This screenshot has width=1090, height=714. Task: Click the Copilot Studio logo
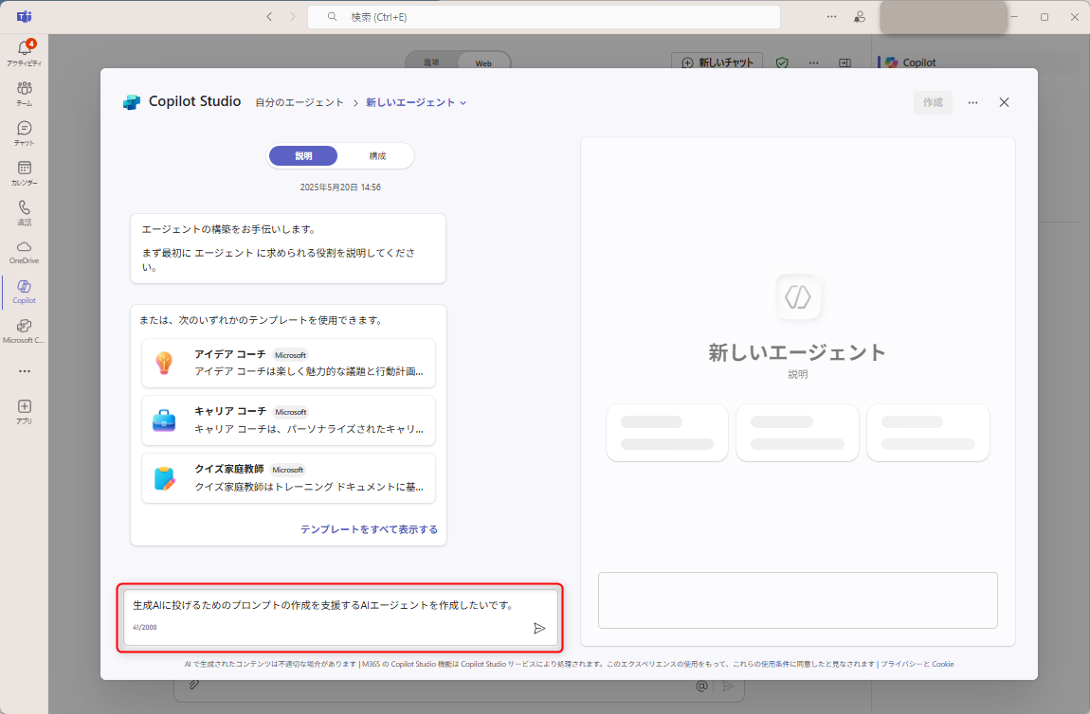tap(132, 102)
